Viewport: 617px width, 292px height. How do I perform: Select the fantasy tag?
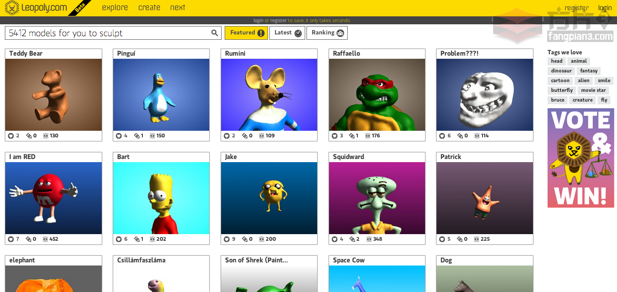pyautogui.click(x=589, y=71)
